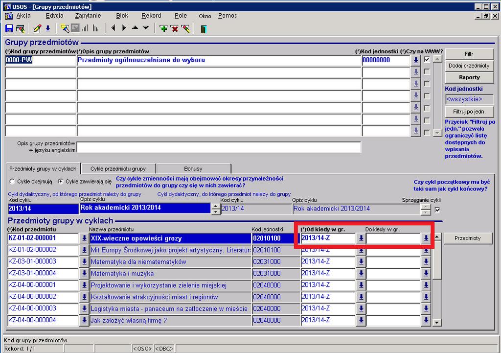
Task: Click the English group description field
Action: (x=219, y=147)
